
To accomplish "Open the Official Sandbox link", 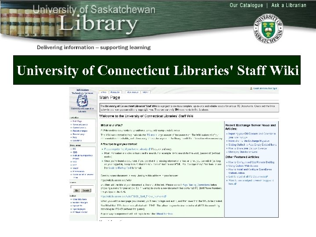I will pyautogui.click(x=164, y=214).
